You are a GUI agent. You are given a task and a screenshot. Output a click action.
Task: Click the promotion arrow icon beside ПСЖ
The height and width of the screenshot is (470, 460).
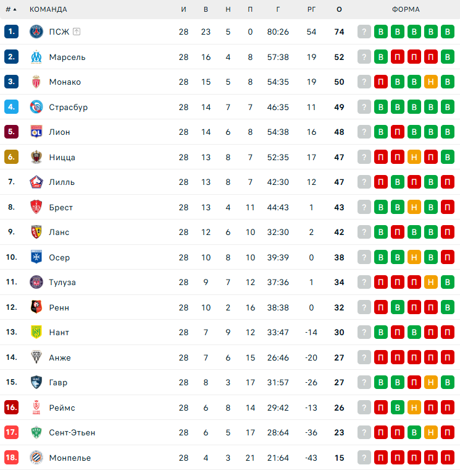pyautogui.click(x=77, y=32)
